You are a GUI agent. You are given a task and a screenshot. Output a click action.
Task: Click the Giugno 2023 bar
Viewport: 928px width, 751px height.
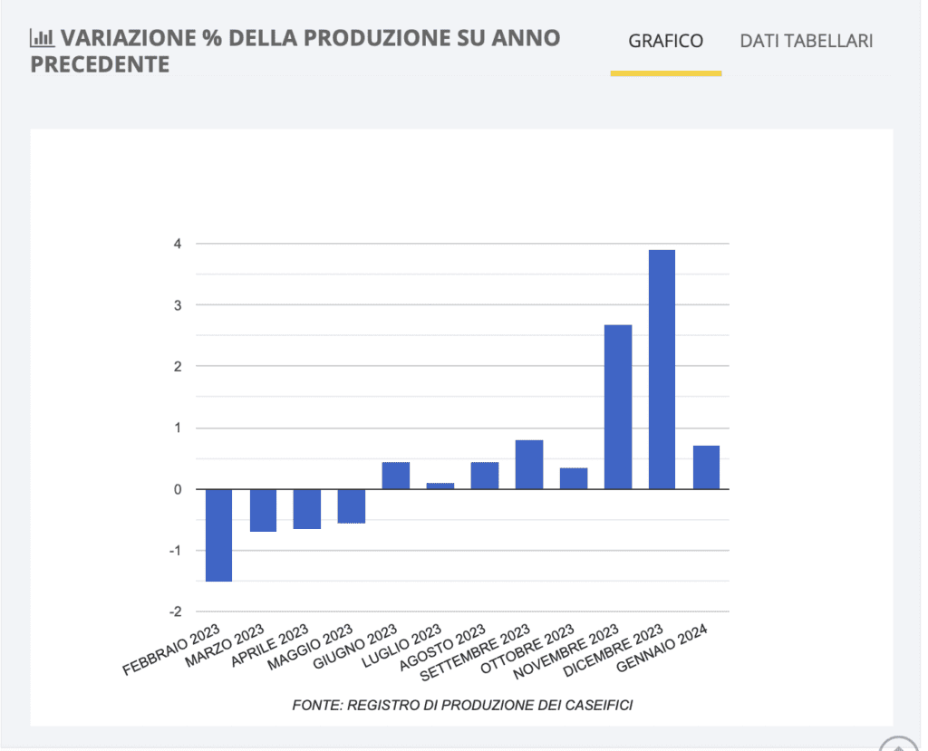click(x=396, y=476)
